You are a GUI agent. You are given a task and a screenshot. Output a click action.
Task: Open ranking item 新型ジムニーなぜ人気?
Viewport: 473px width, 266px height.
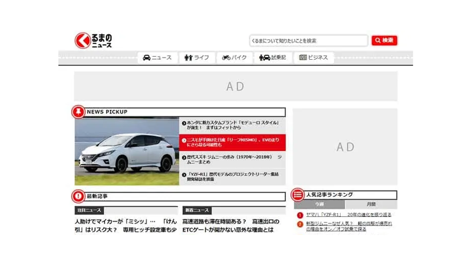tap(349, 226)
